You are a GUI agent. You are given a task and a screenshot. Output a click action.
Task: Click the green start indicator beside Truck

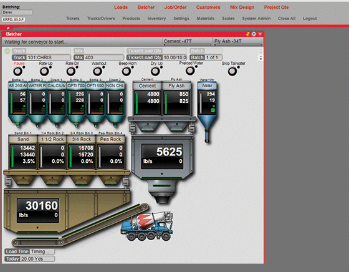click(x=7, y=51)
